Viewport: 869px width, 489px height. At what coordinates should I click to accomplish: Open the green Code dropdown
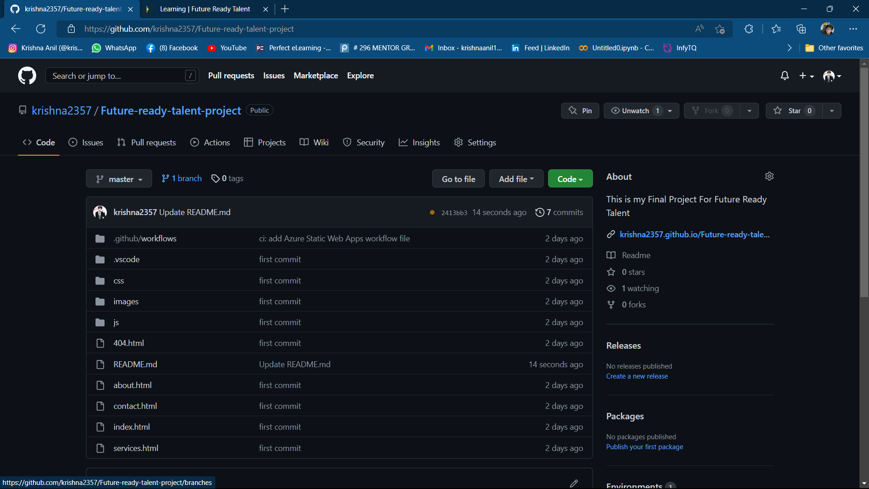tap(570, 178)
